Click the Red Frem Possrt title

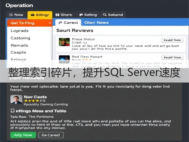87,57
